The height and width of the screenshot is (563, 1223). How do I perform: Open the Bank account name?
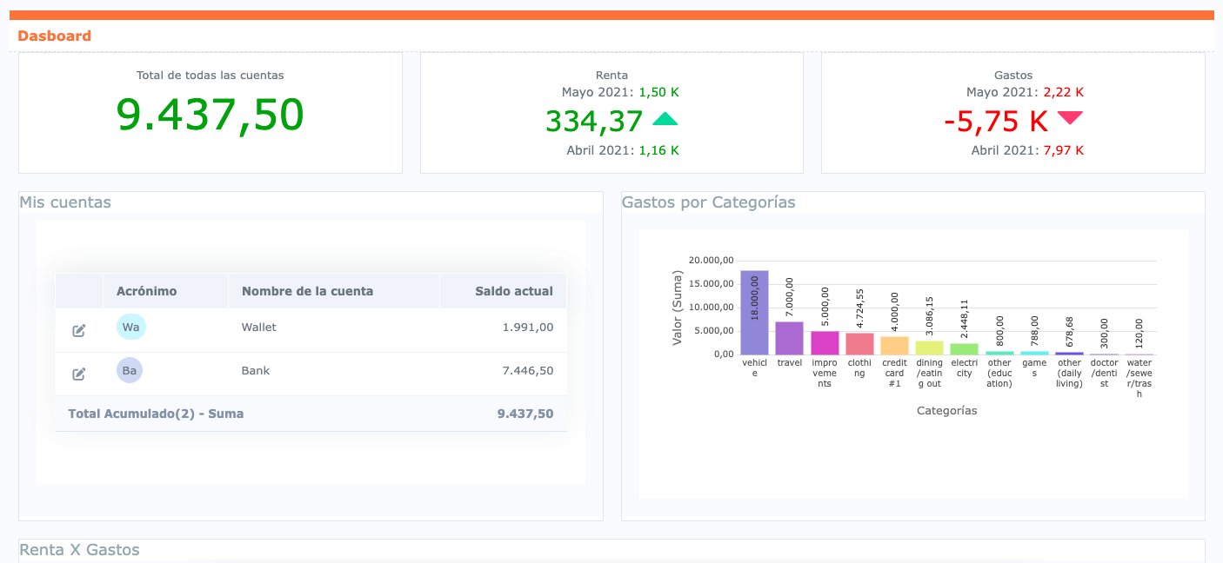click(x=256, y=371)
